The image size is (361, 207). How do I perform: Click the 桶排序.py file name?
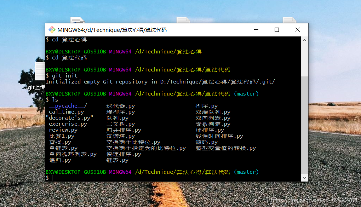(210, 130)
